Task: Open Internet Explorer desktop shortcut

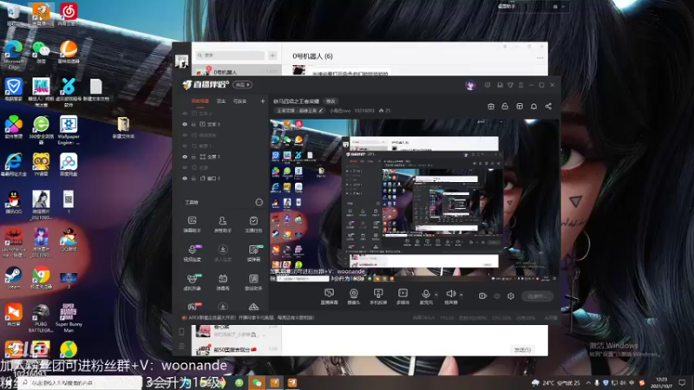Action: click(x=13, y=165)
